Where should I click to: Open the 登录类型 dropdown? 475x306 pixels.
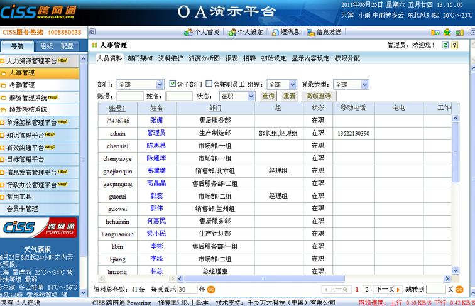coord(349,84)
